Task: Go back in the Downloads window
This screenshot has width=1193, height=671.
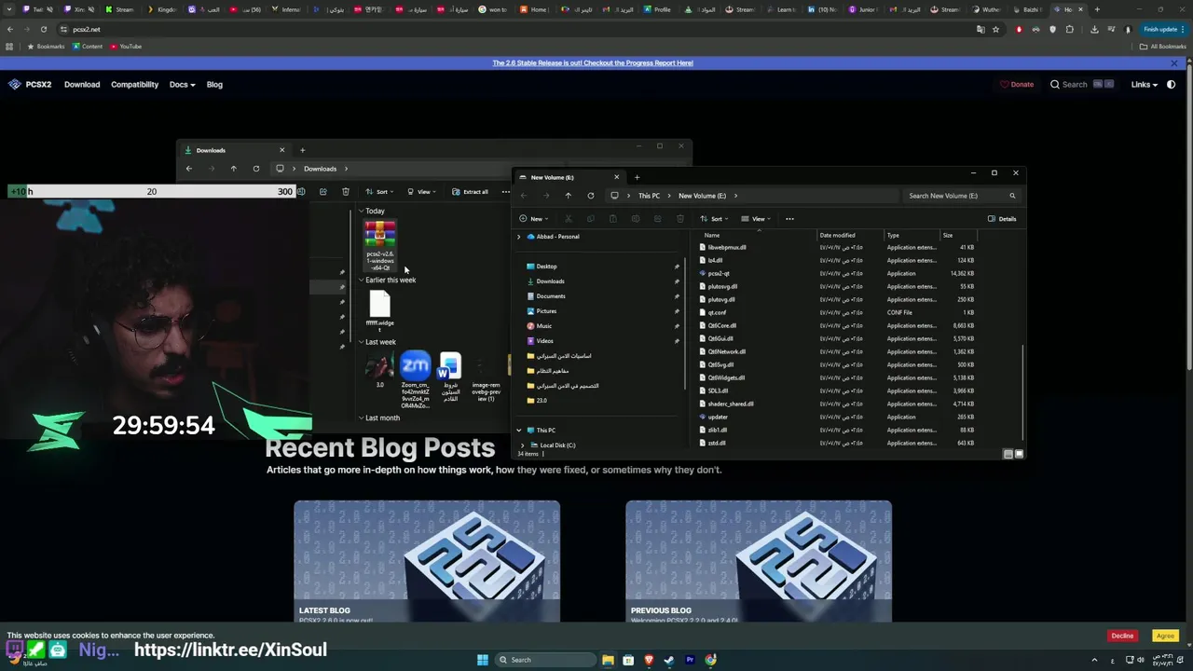Action: [188, 169]
